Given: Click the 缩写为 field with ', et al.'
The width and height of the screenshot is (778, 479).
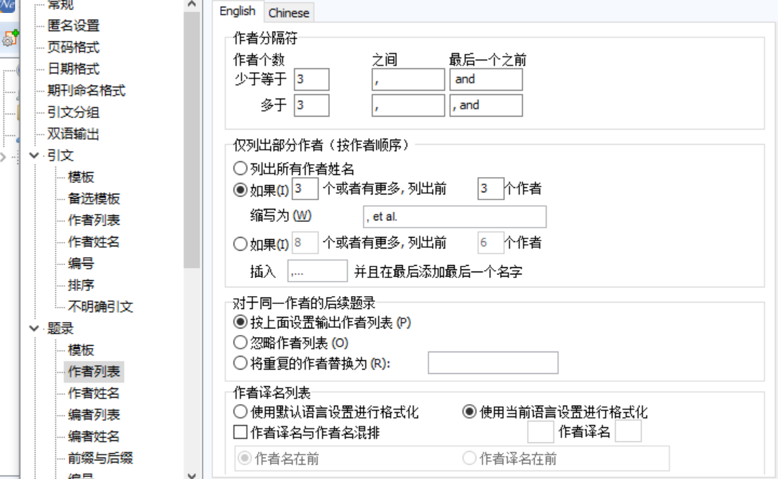Looking at the screenshot, I should coord(455,217).
